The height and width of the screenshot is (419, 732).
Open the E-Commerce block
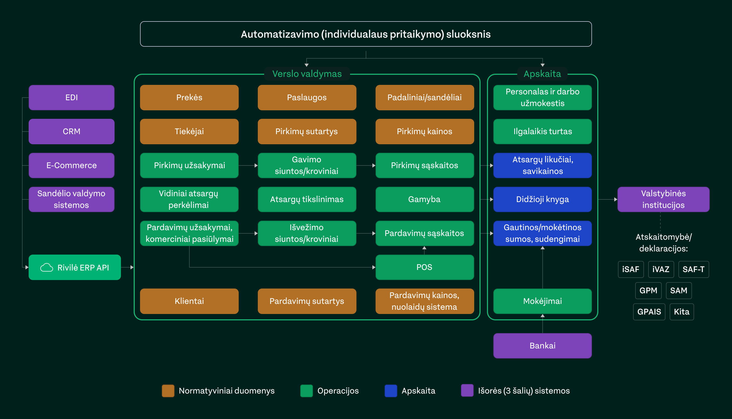click(x=71, y=165)
